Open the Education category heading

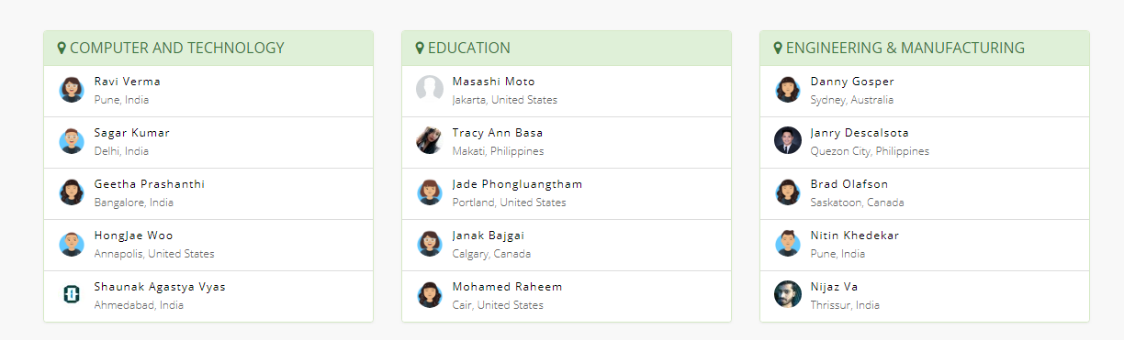[x=469, y=48]
